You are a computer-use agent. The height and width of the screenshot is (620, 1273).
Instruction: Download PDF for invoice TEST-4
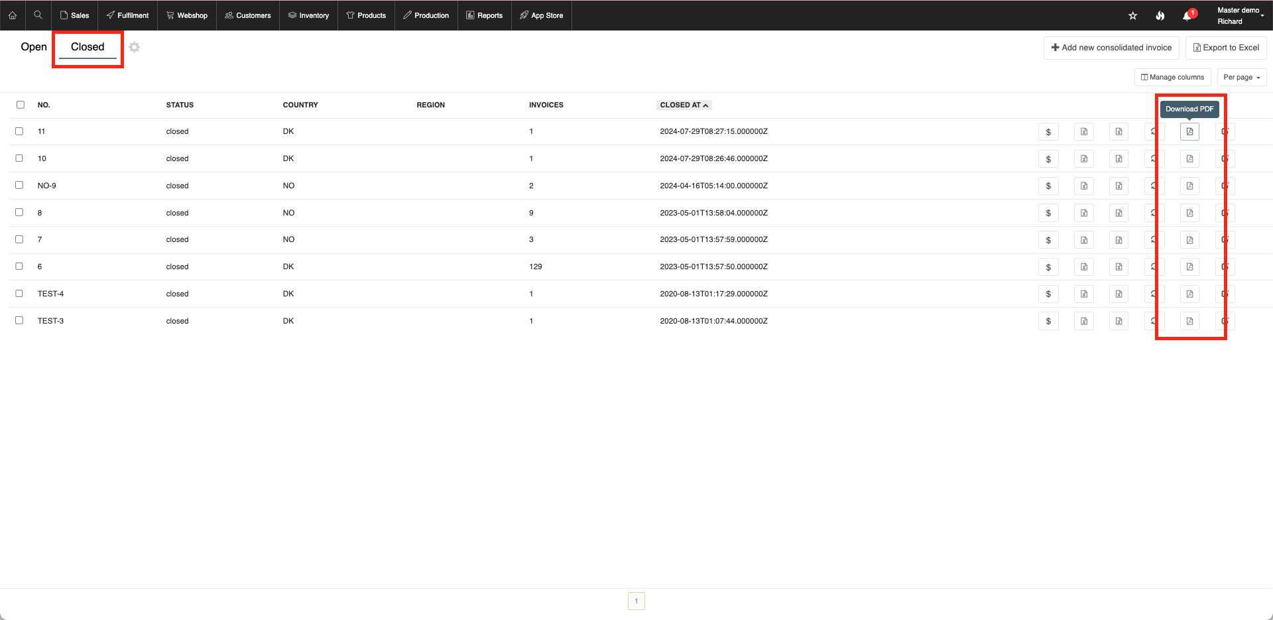click(1189, 294)
